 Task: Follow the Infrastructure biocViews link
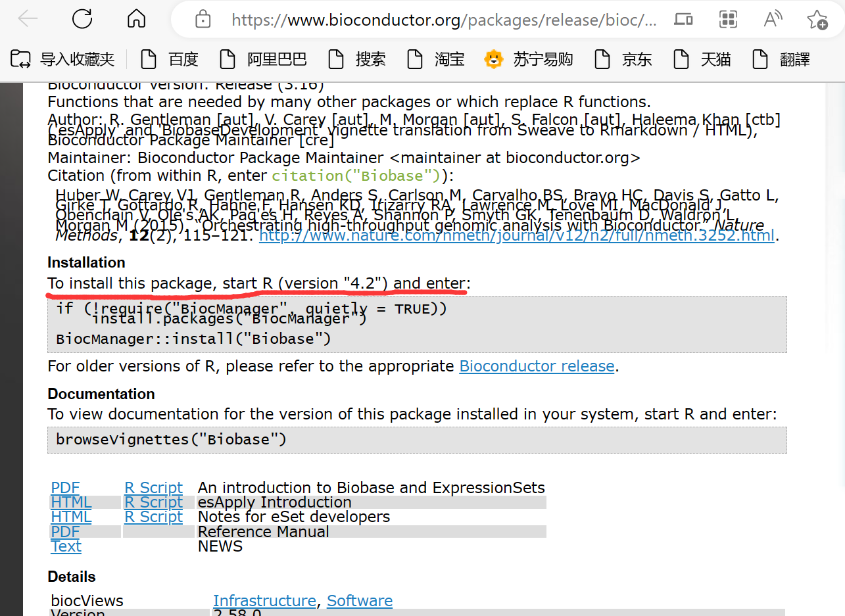264,601
